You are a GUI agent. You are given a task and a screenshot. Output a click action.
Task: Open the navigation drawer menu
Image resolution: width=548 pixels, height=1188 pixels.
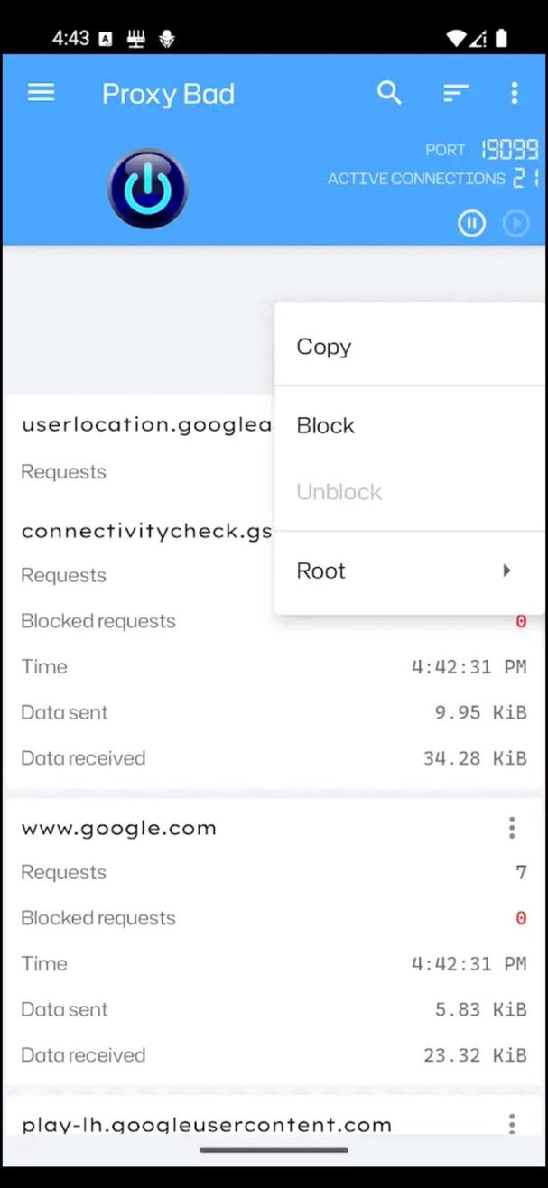point(41,92)
